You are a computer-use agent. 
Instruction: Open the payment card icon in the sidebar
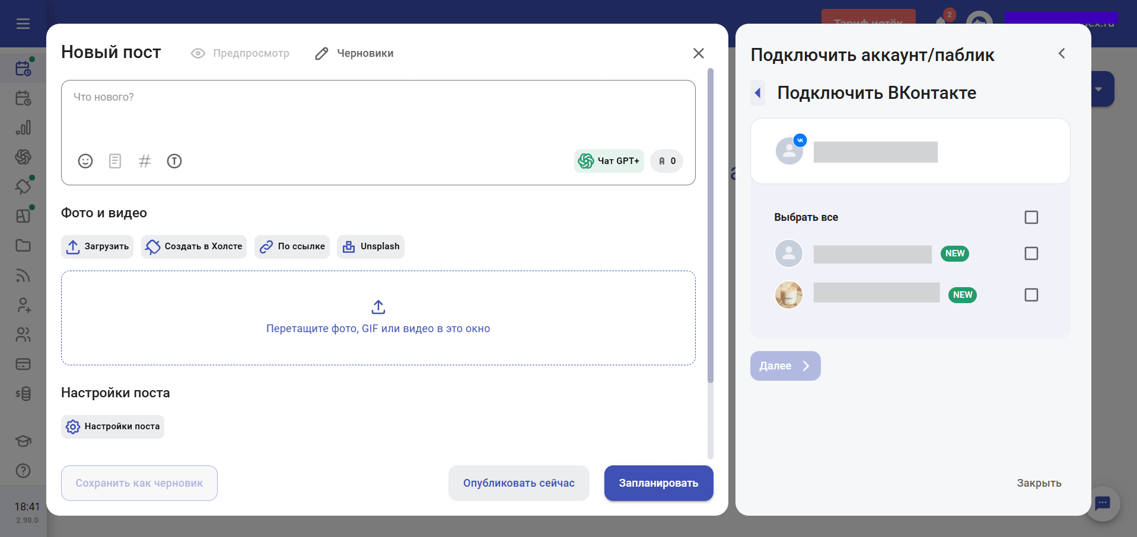click(x=23, y=364)
